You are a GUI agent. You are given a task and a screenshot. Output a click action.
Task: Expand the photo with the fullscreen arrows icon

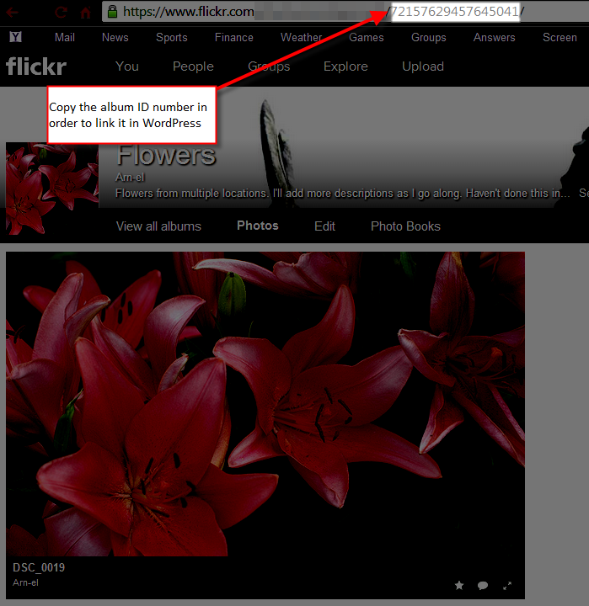(507, 585)
